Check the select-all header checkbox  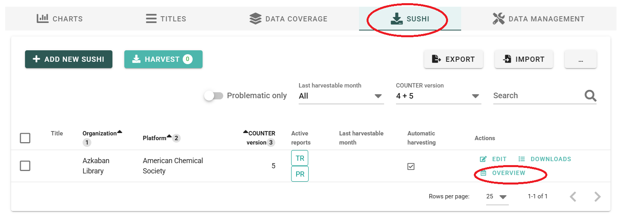[25, 138]
